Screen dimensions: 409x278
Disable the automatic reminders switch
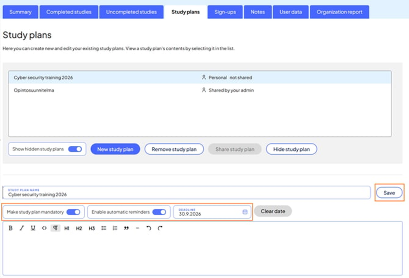[x=159, y=212]
